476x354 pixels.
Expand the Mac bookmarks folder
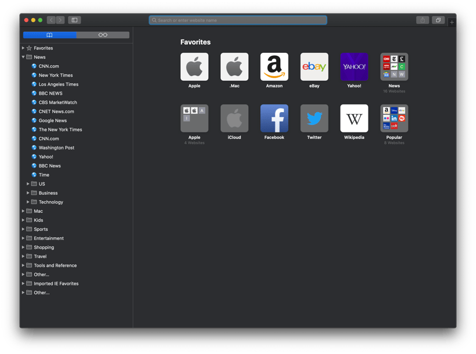[23, 210]
